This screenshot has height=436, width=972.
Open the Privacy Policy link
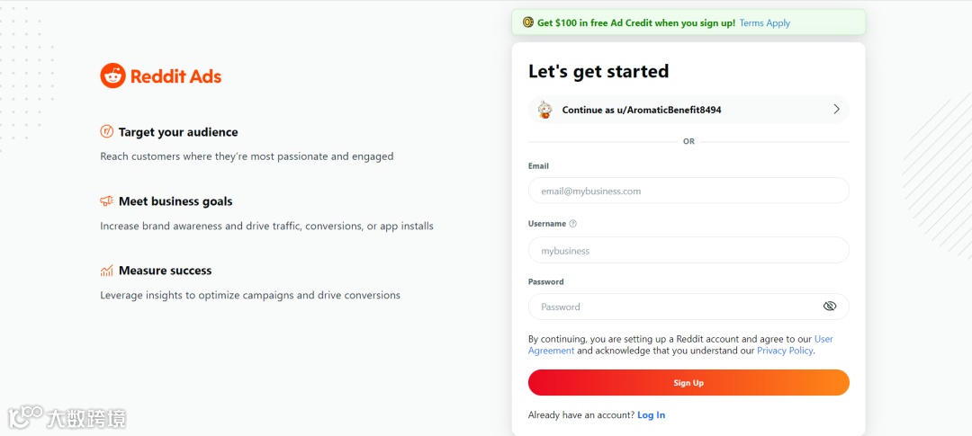coord(785,351)
